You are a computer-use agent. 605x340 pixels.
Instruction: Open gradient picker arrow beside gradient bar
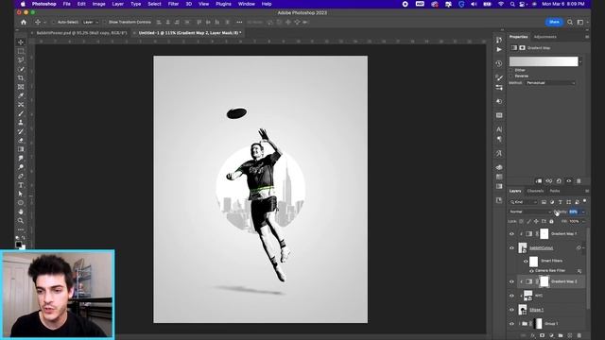point(580,61)
